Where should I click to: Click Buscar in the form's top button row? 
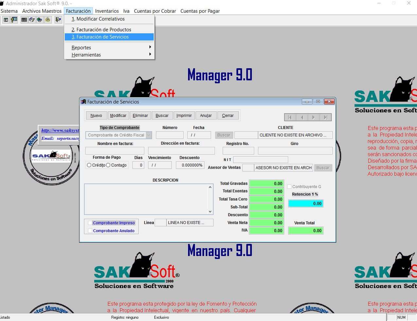[x=162, y=115]
